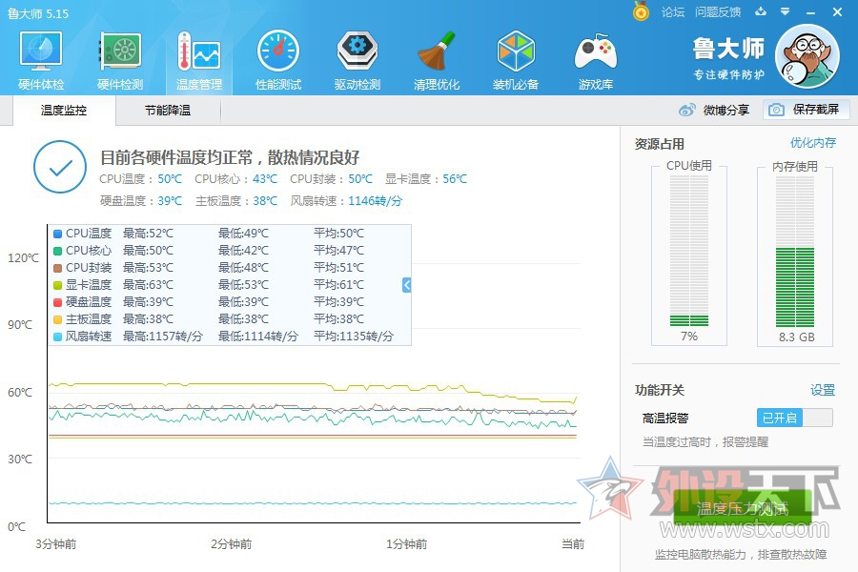Open the 驱动检测 driver detection icon

click(x=357, y=60)
